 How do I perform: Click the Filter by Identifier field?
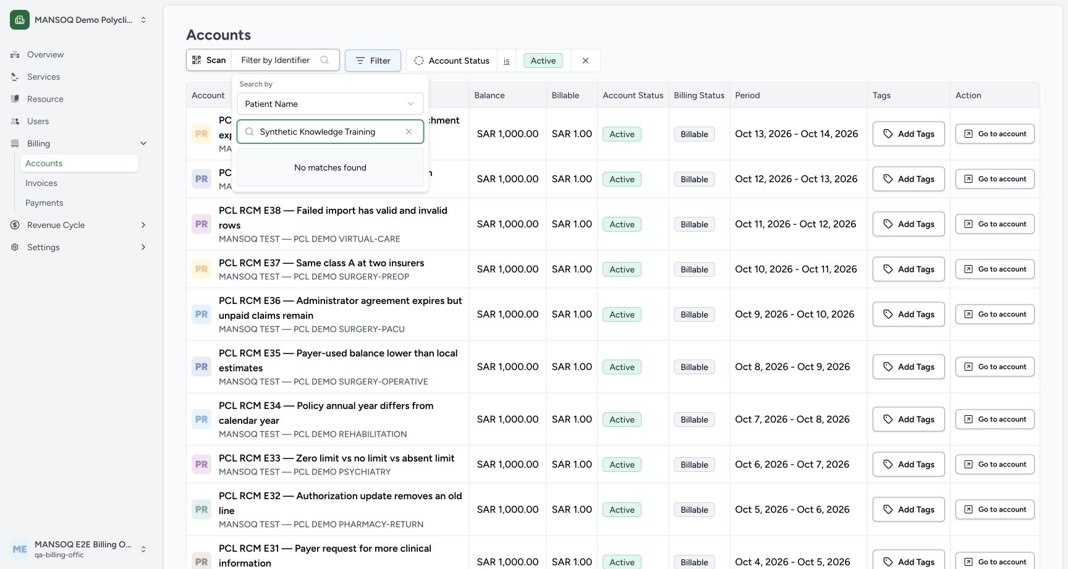point(285,60)
